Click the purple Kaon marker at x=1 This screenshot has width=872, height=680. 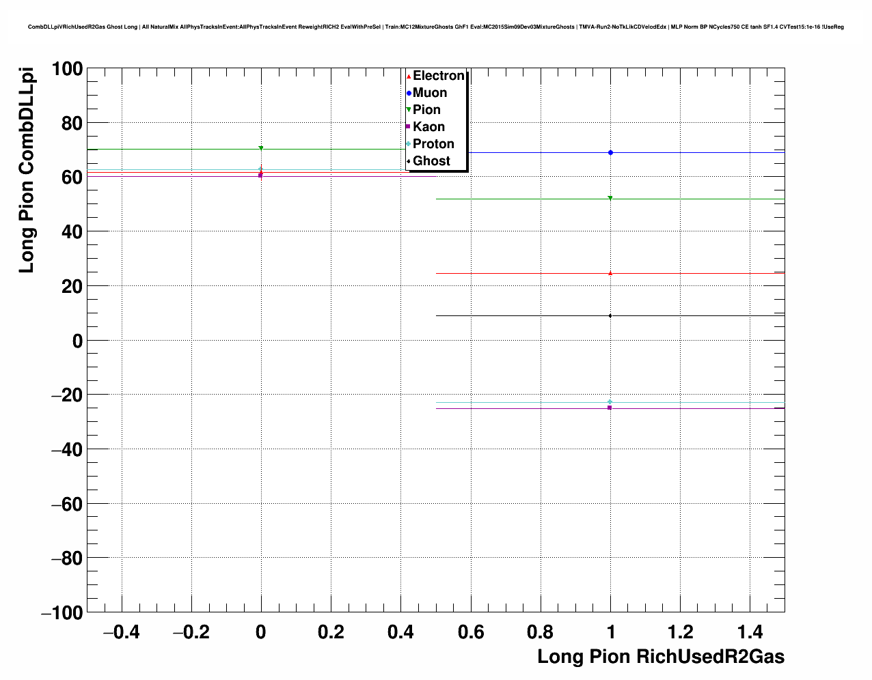(610, 408)
